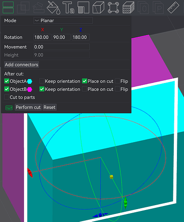Image resolution: width=184 pixels, height=222 pixels.
Task: Click the X rotation field
Action: (x=42, y=37)
